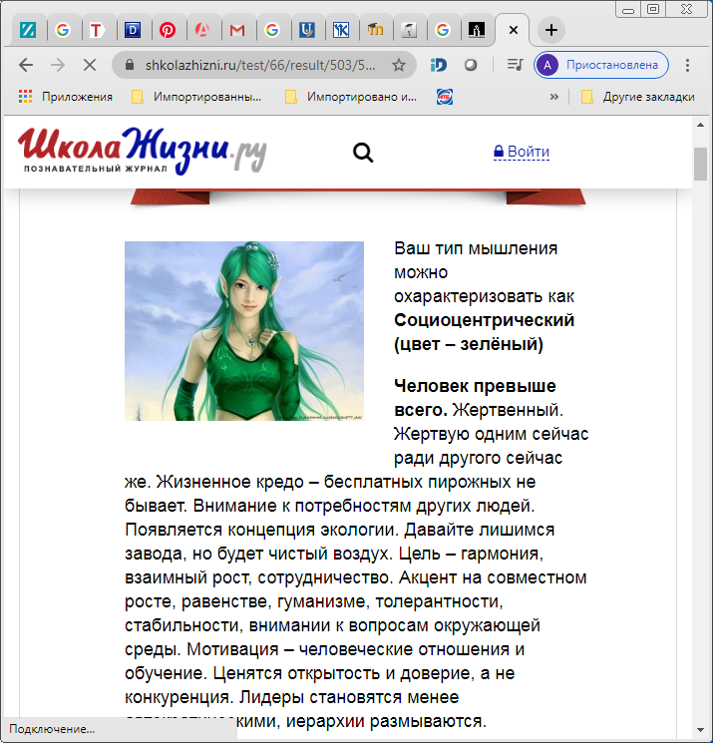The height and width of the screenshot is (748, 722).
Task: Click the scrollbar down arrow
Action: tap(700, 730)
